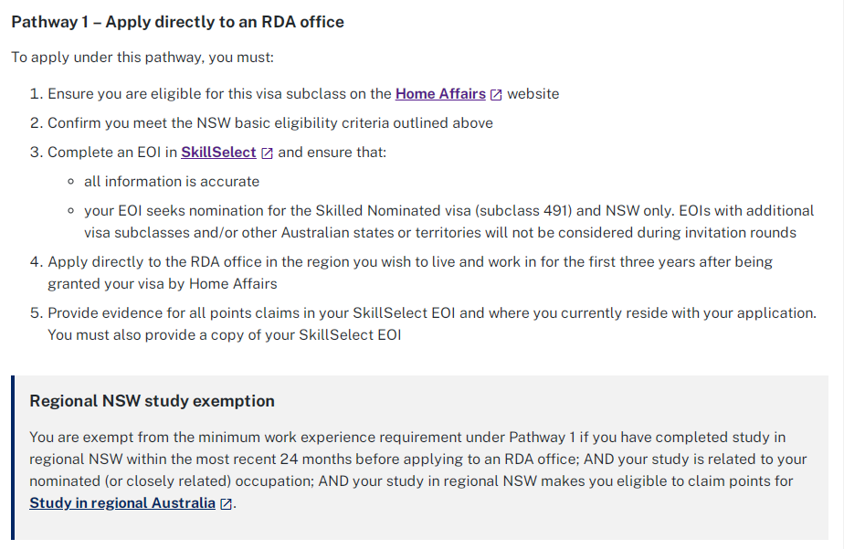Open the Home Affairs link
The height and width of the screenshot is (549, 844).
click(440, 94)
